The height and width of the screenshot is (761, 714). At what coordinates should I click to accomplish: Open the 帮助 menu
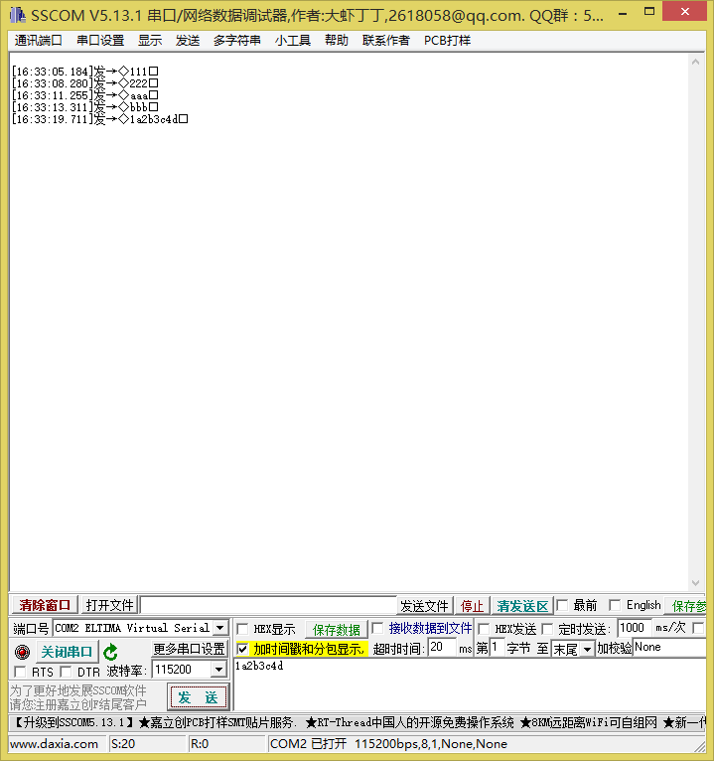337,41
